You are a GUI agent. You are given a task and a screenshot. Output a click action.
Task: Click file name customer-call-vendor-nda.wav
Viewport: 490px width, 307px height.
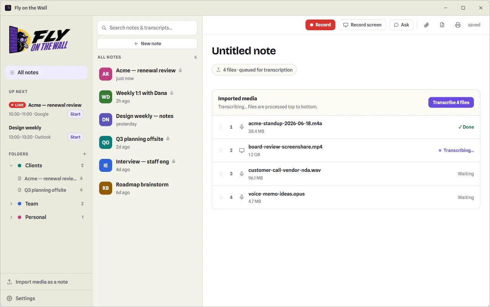pos(284,170)
